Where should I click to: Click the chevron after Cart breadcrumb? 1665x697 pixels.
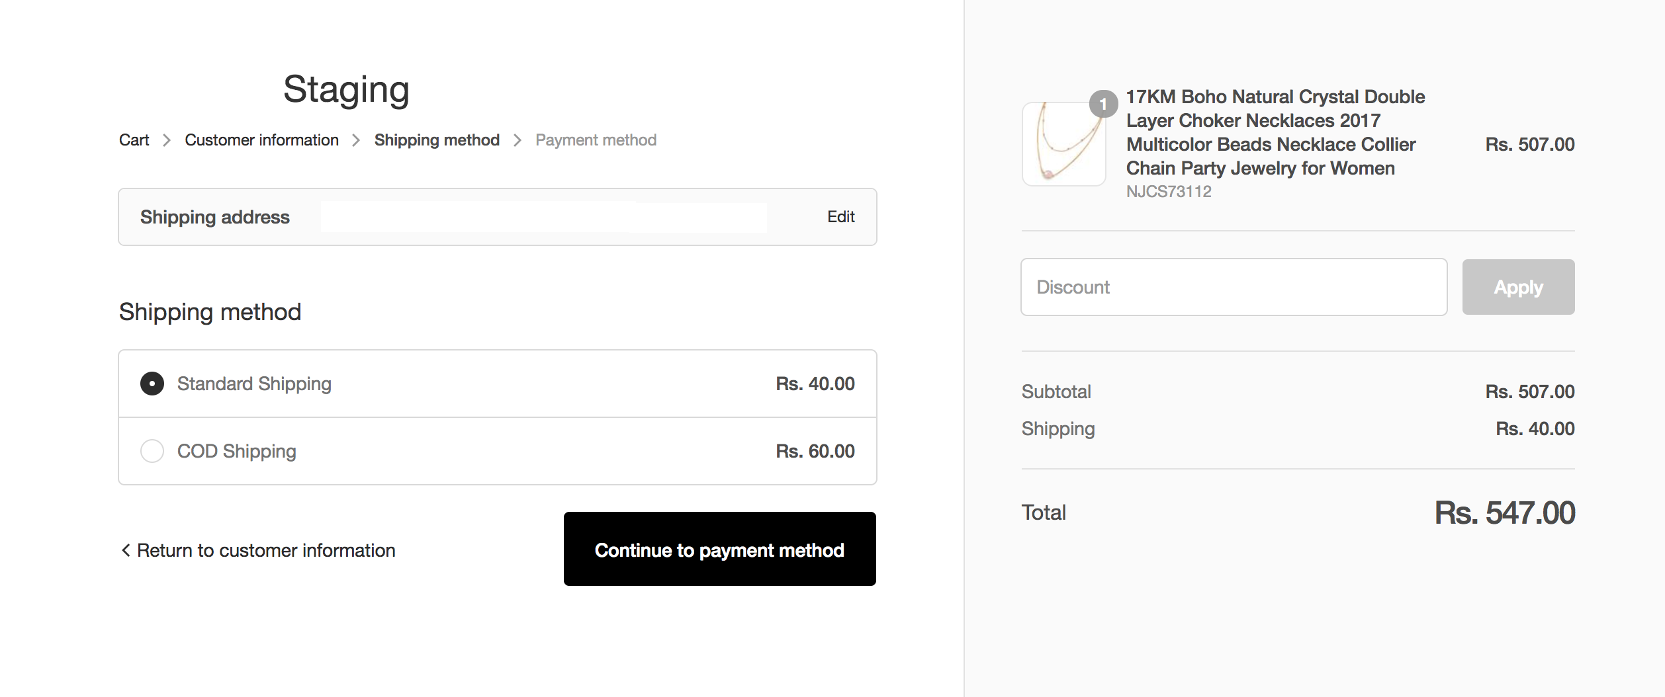point(167,140)
